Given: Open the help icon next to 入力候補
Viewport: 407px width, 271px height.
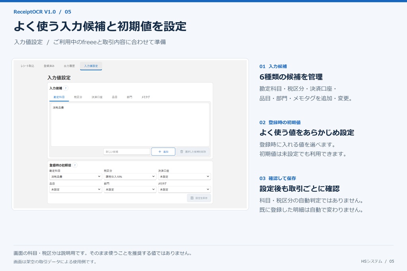Looking at the screenshot, I should 66,88.
